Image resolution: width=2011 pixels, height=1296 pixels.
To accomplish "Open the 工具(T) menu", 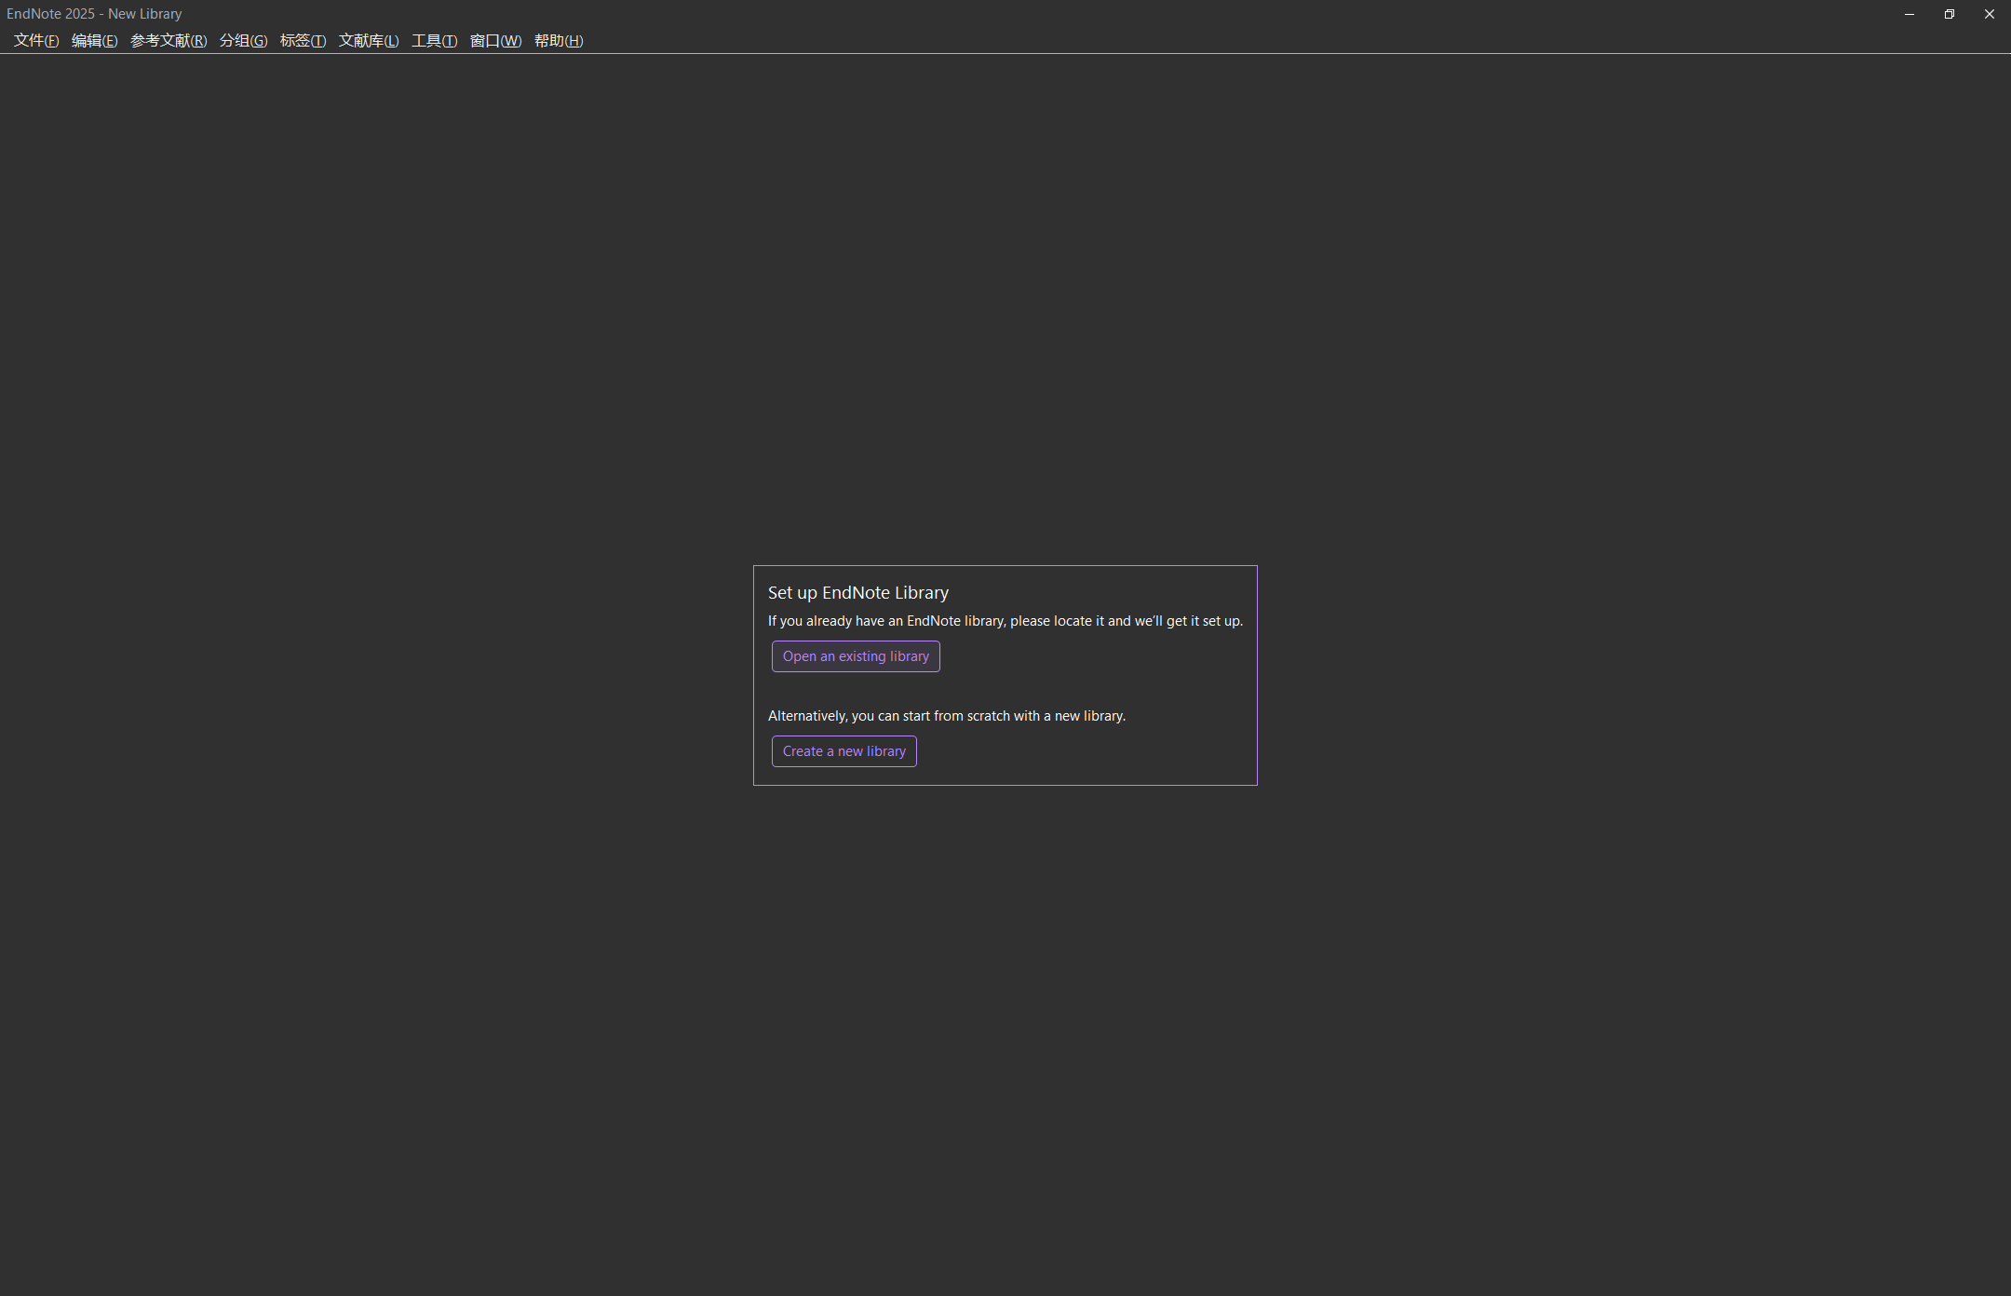I will (435, 41).
